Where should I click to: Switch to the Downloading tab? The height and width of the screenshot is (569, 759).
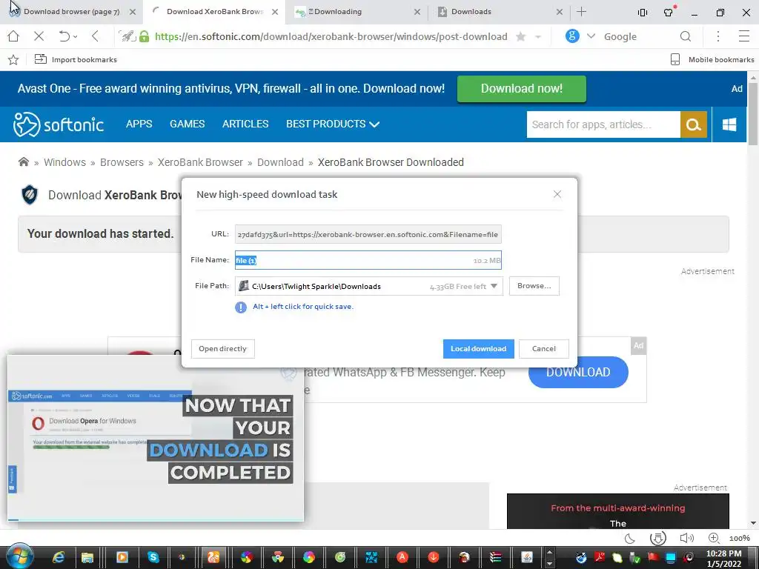pos(357,12)
